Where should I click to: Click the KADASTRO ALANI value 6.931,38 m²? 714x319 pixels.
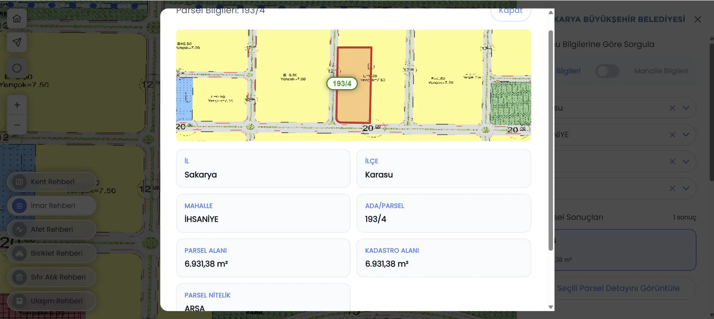(x=387, y=264)
